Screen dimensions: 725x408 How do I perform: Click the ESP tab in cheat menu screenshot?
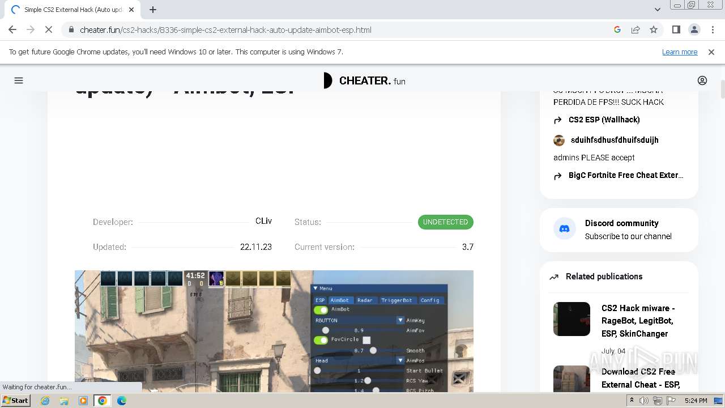click(320, 300)
